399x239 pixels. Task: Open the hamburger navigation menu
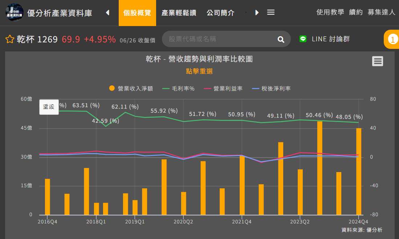(x=271, y=12)
